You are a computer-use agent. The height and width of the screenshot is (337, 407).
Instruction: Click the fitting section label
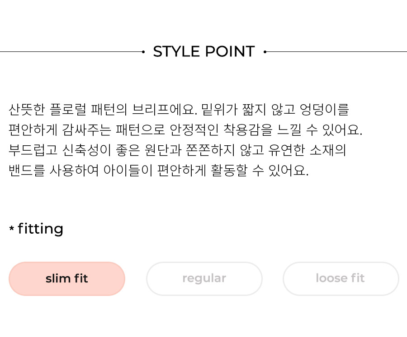pyautogui.click(x=41, y=229)
